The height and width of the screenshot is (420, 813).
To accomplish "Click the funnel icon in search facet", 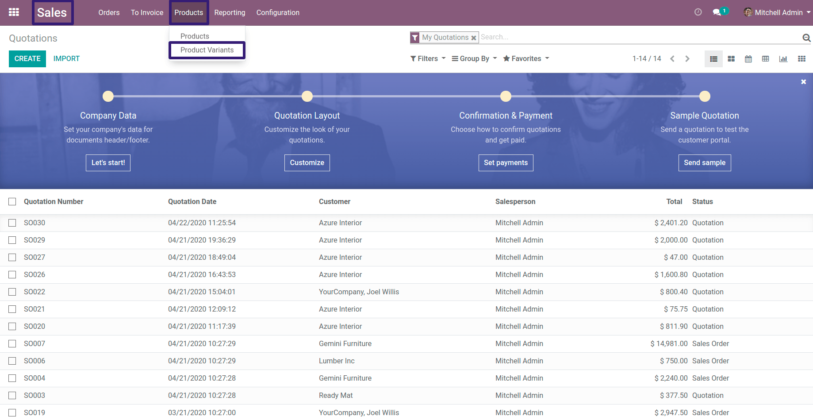I will (x=415, y=38).
